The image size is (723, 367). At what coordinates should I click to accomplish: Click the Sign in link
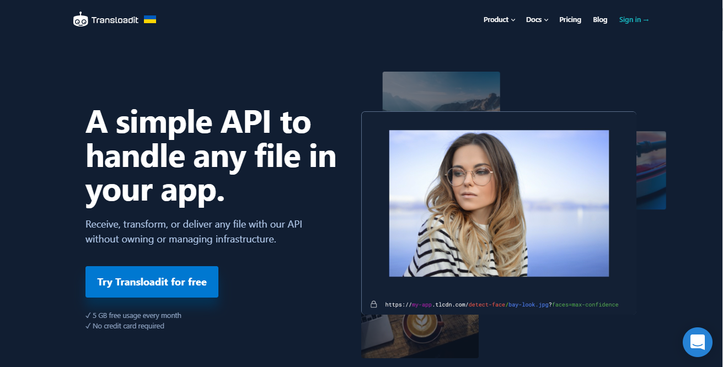point(634,20)
